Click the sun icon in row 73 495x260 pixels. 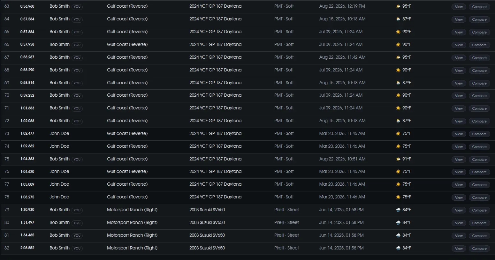tap(398, 134)
